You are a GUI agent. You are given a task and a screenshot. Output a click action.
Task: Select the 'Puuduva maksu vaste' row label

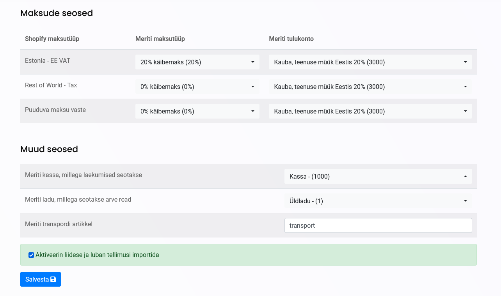click(x=55, y=110)
